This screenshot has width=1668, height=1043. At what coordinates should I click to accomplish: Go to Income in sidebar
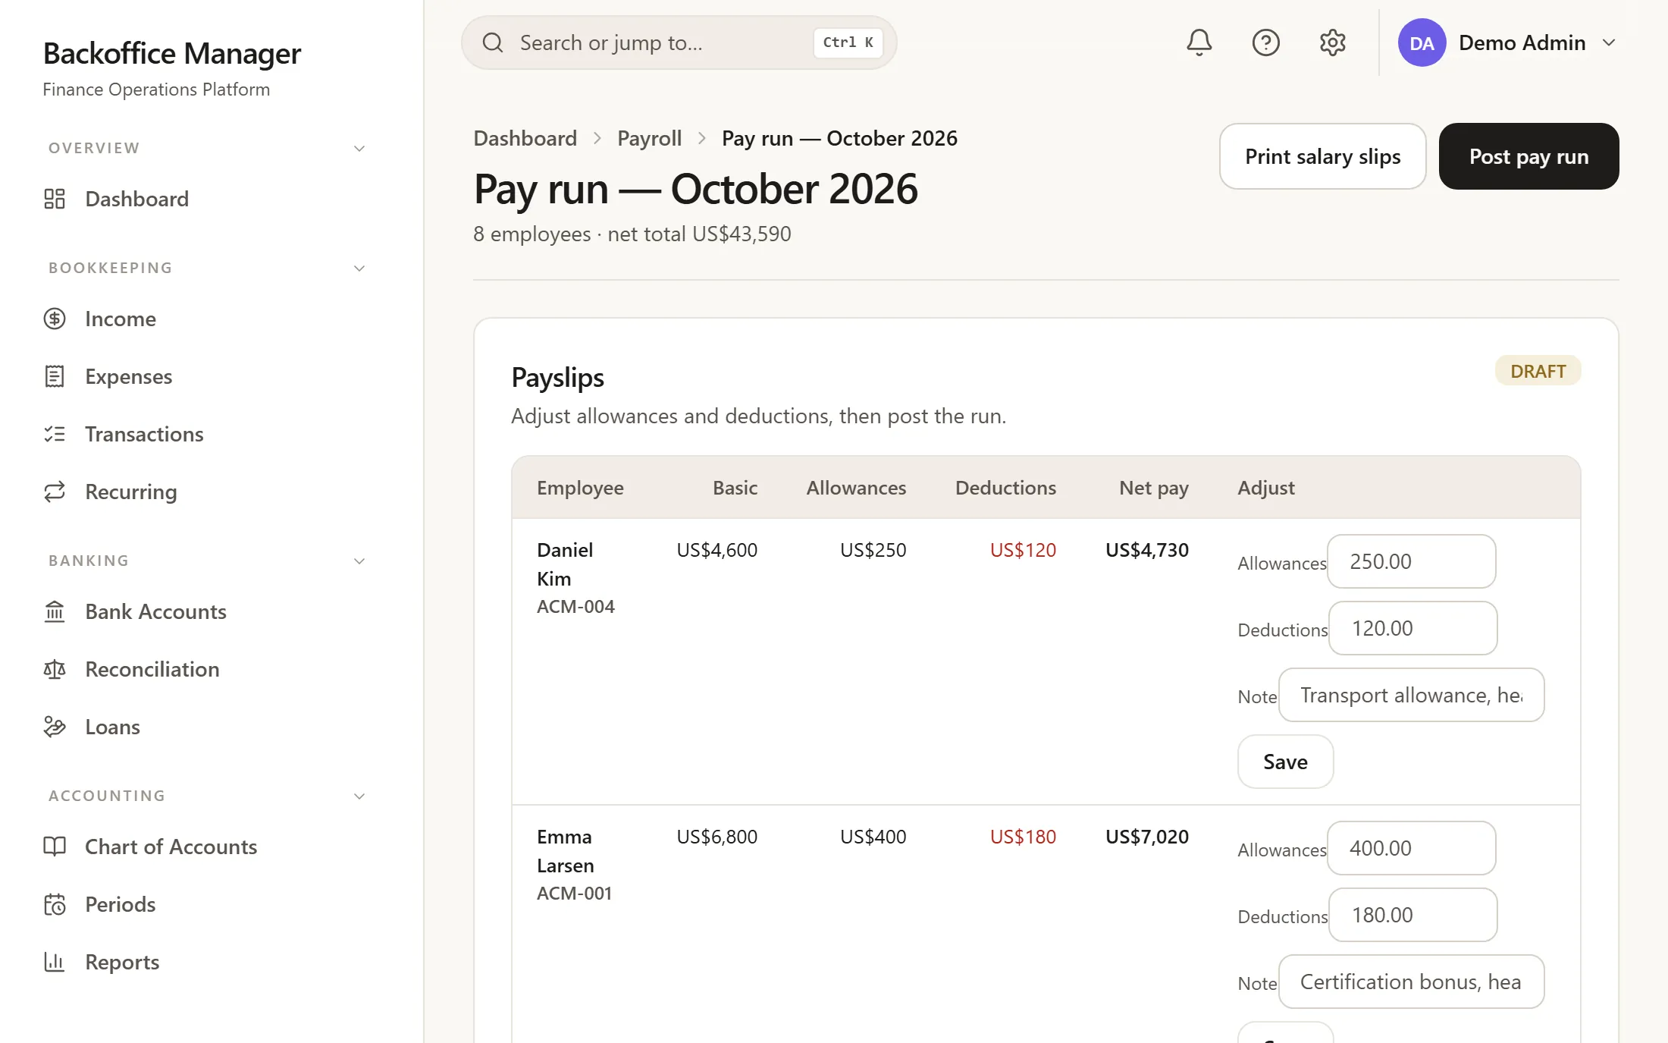tap(121, 319)
